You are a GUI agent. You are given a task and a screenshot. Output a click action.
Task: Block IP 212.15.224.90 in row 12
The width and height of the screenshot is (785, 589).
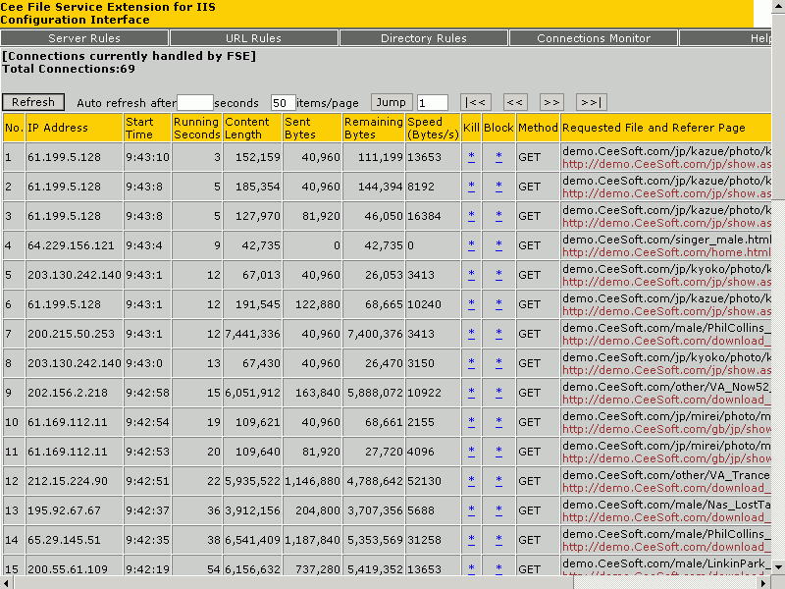click(x=498, y=481)
